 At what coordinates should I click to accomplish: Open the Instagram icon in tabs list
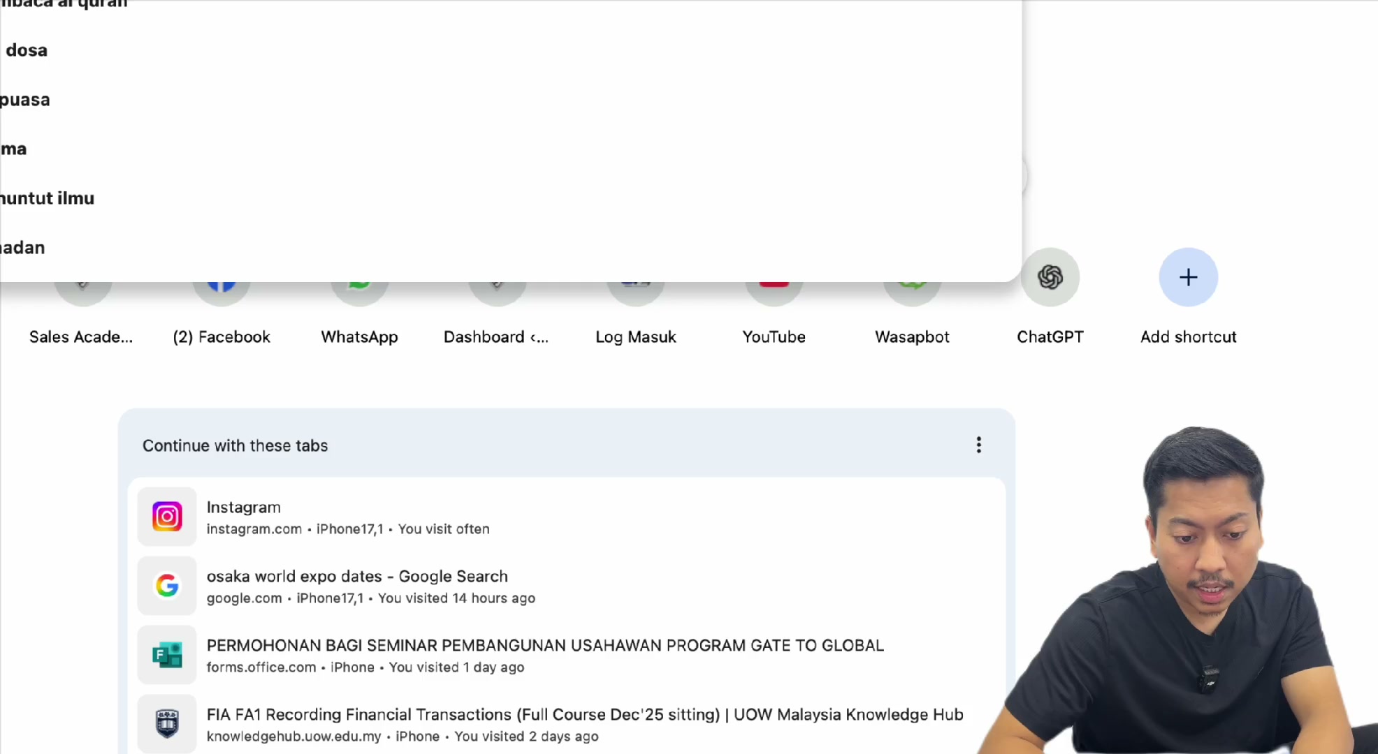tap(167, 517)
